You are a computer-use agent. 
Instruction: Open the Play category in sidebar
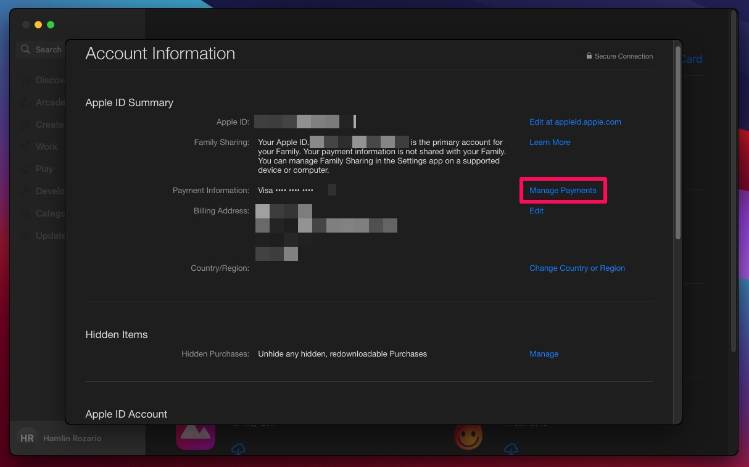[36, 169]
